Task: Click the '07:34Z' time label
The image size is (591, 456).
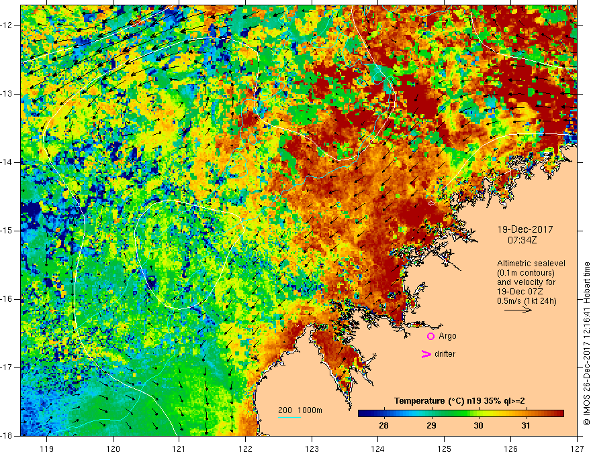Action: (x=522, y=240)
